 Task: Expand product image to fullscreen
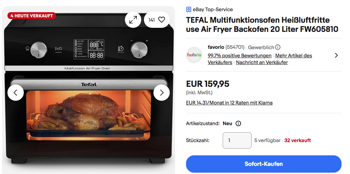[x=133, y=20]
